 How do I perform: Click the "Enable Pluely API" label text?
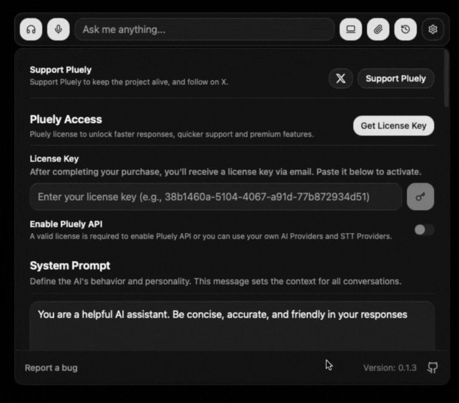(66, 224)
